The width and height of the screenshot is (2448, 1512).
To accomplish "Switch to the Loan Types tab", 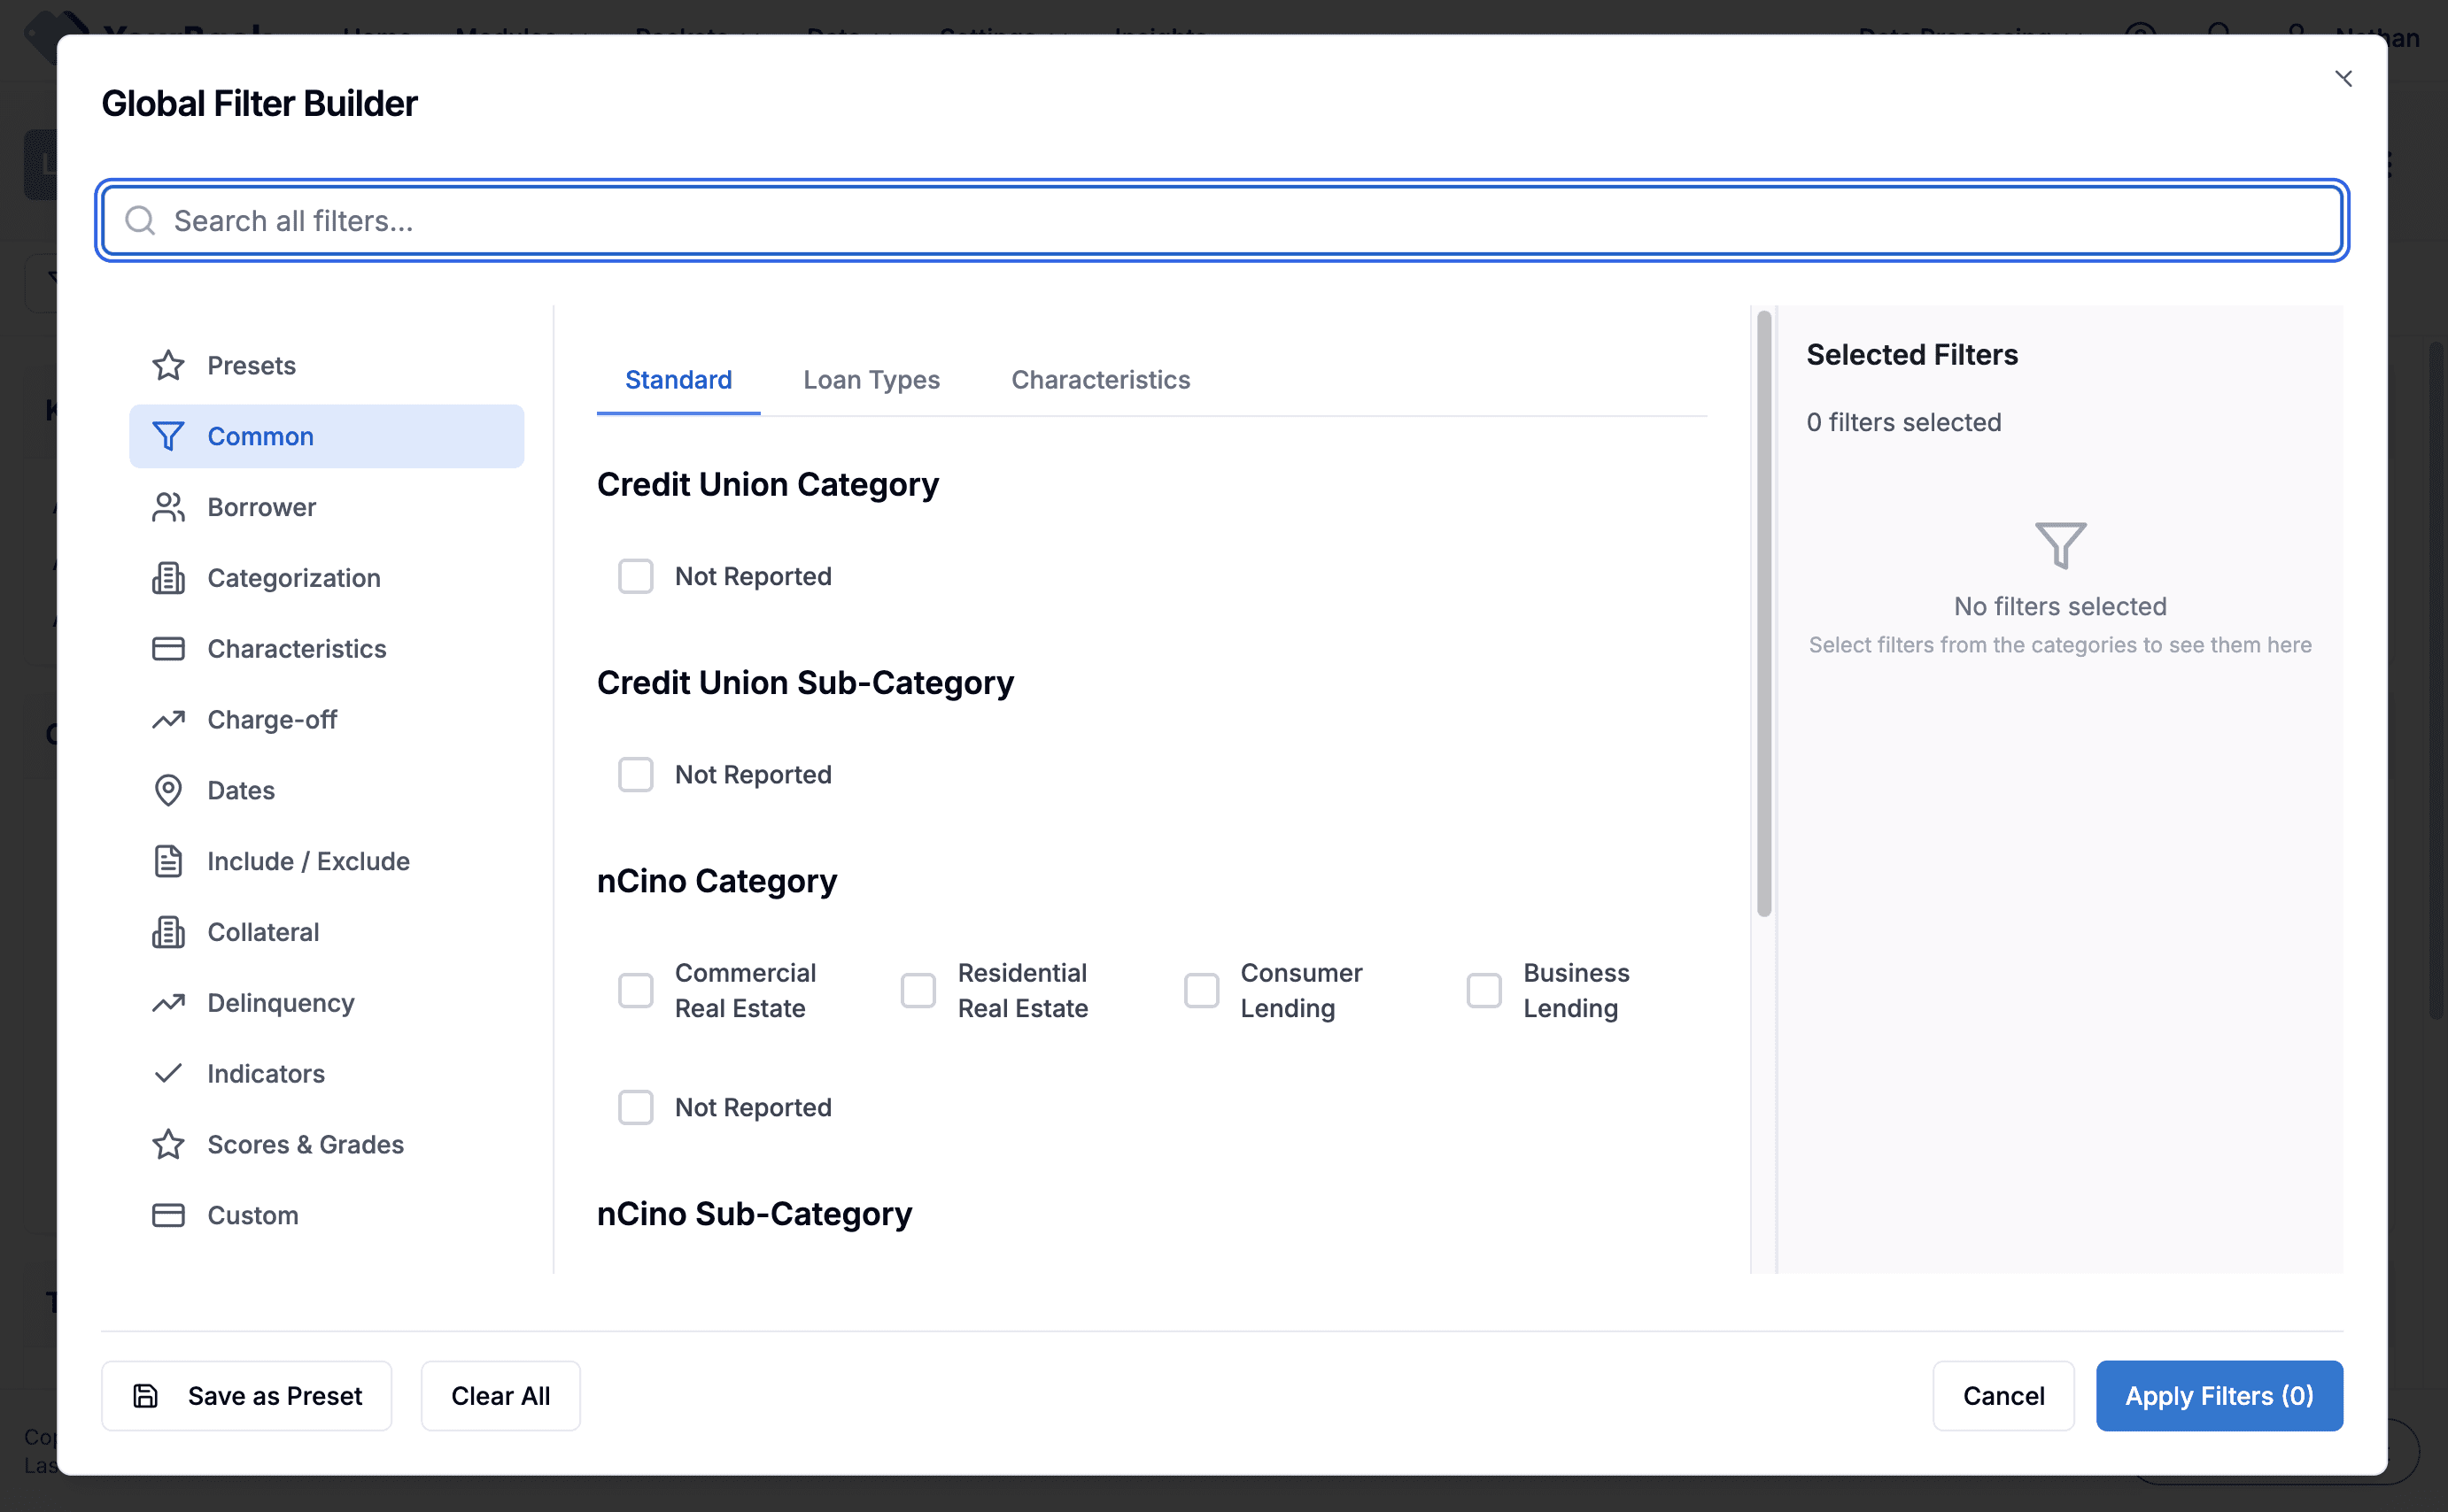I will [871, 380].
